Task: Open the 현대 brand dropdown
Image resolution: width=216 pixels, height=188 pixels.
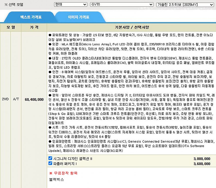Action: coord(70,5)
